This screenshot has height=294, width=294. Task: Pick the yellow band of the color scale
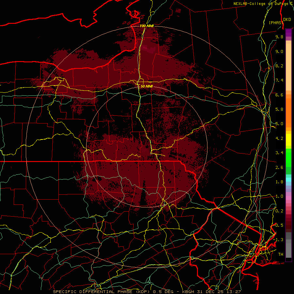click(x=288, y=140)
